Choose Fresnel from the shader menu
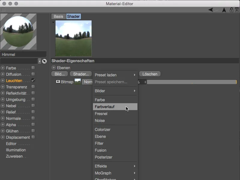 [x=115, y=114]
